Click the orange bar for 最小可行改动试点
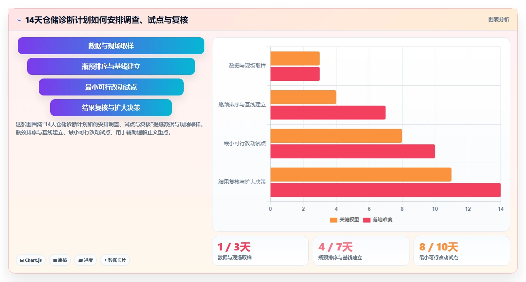526x282 pixels. (336, 136)
